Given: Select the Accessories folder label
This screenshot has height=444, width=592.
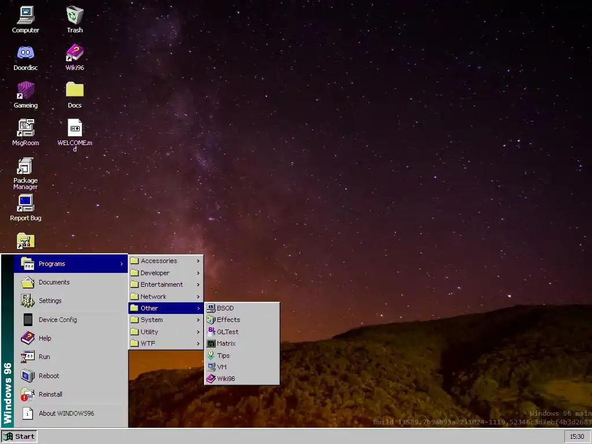Looking at the screenshot, I should [158, 261].
